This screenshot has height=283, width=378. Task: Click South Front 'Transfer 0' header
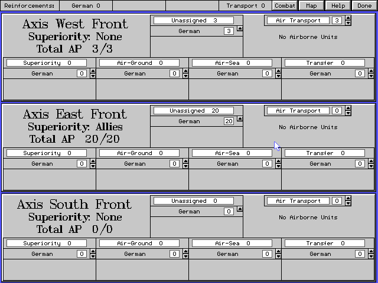[x=325, y=243]
